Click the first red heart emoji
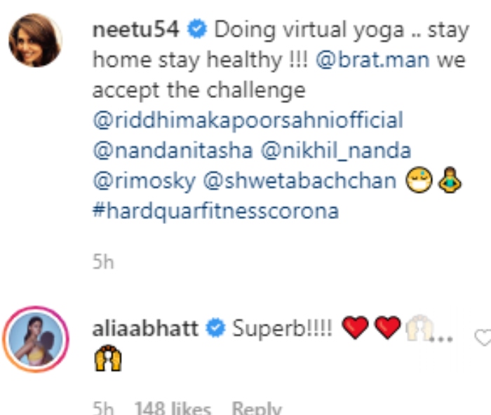The height and width of the screenshot is (415, 491). [357, 328]
